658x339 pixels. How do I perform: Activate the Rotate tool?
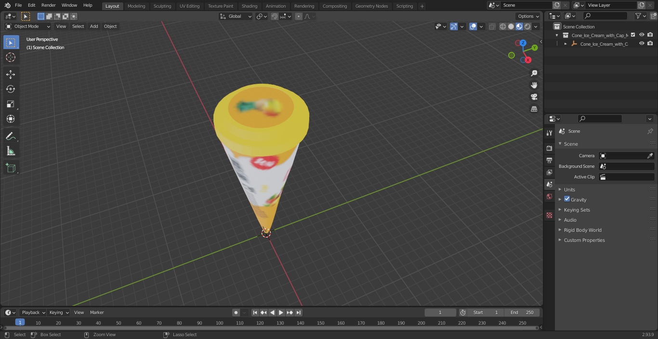[11, 89]
